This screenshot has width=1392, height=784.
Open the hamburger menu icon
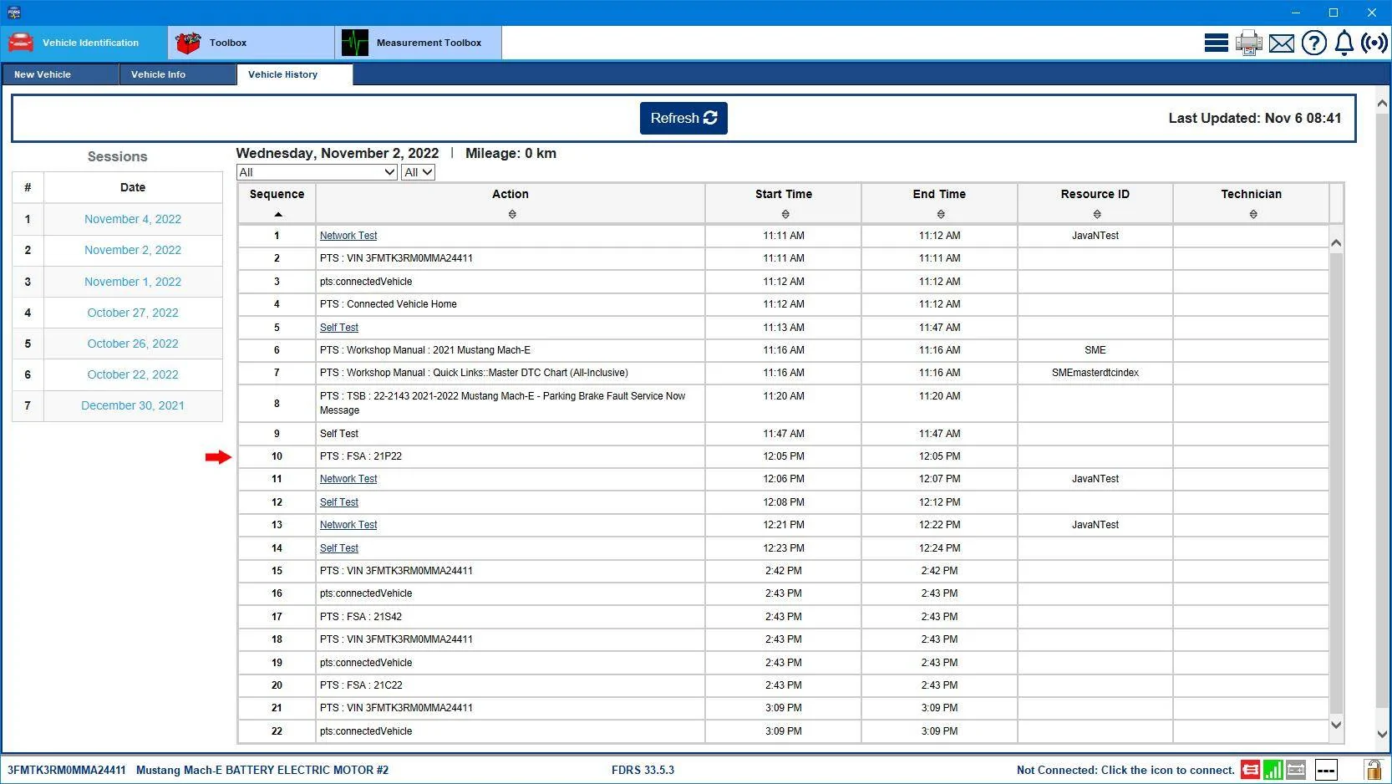(1216, 43)
